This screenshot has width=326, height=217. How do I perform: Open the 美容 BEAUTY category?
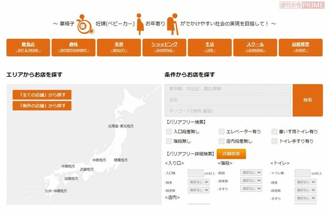click(119, 47)
